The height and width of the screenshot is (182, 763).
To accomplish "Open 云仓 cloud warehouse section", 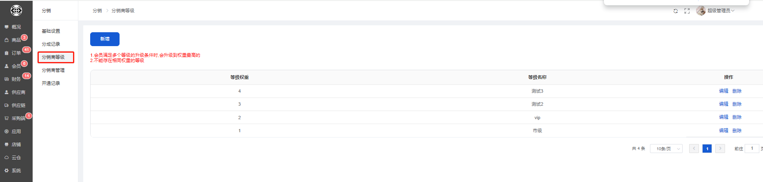I will 16,158.
